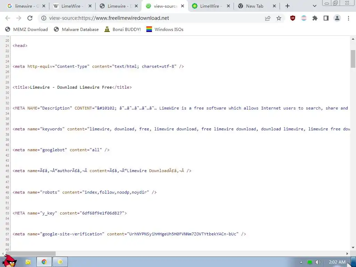The height and width of the screenshot is (267, 356).
Task: Open striped flag extension icon
Action: click(304, 18)
